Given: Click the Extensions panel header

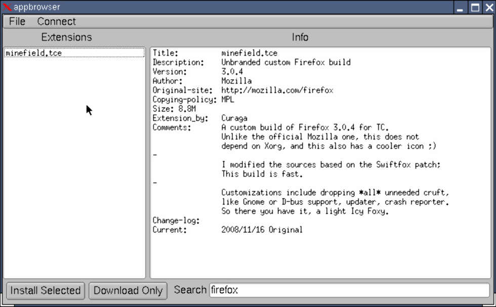Looking at the screenshot, I should pyautogui.click(x=66, y=37).
